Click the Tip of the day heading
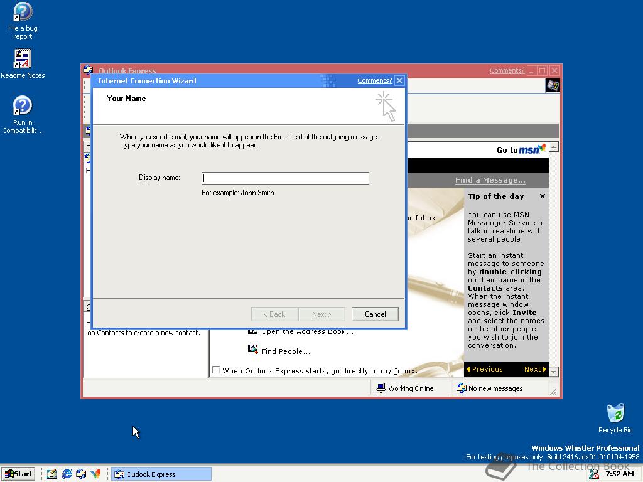 496,196
